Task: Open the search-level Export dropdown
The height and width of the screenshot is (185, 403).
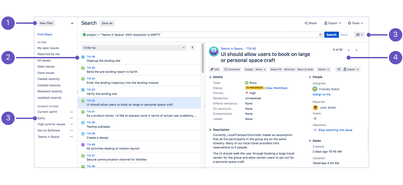Action: click(x=332, y=23)
